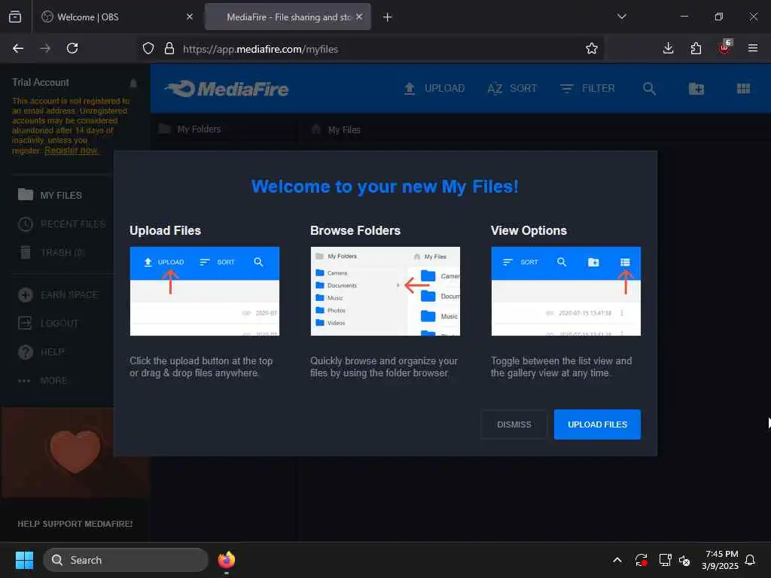Open the SORT options
Viewport: 771px width, 578px height.
[x=512, y=89]
